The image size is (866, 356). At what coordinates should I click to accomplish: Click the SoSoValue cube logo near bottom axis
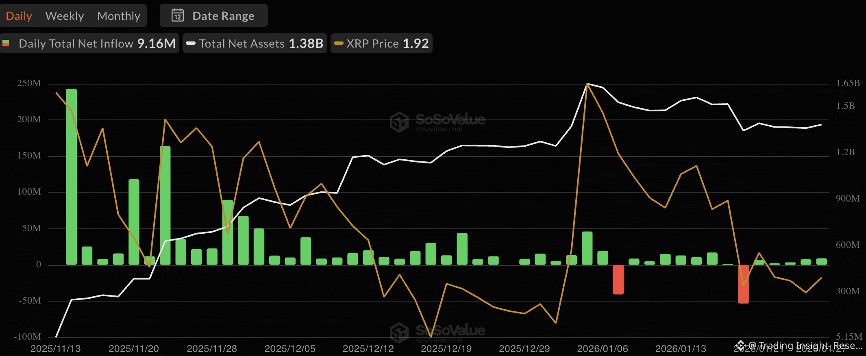coord(399,332)
